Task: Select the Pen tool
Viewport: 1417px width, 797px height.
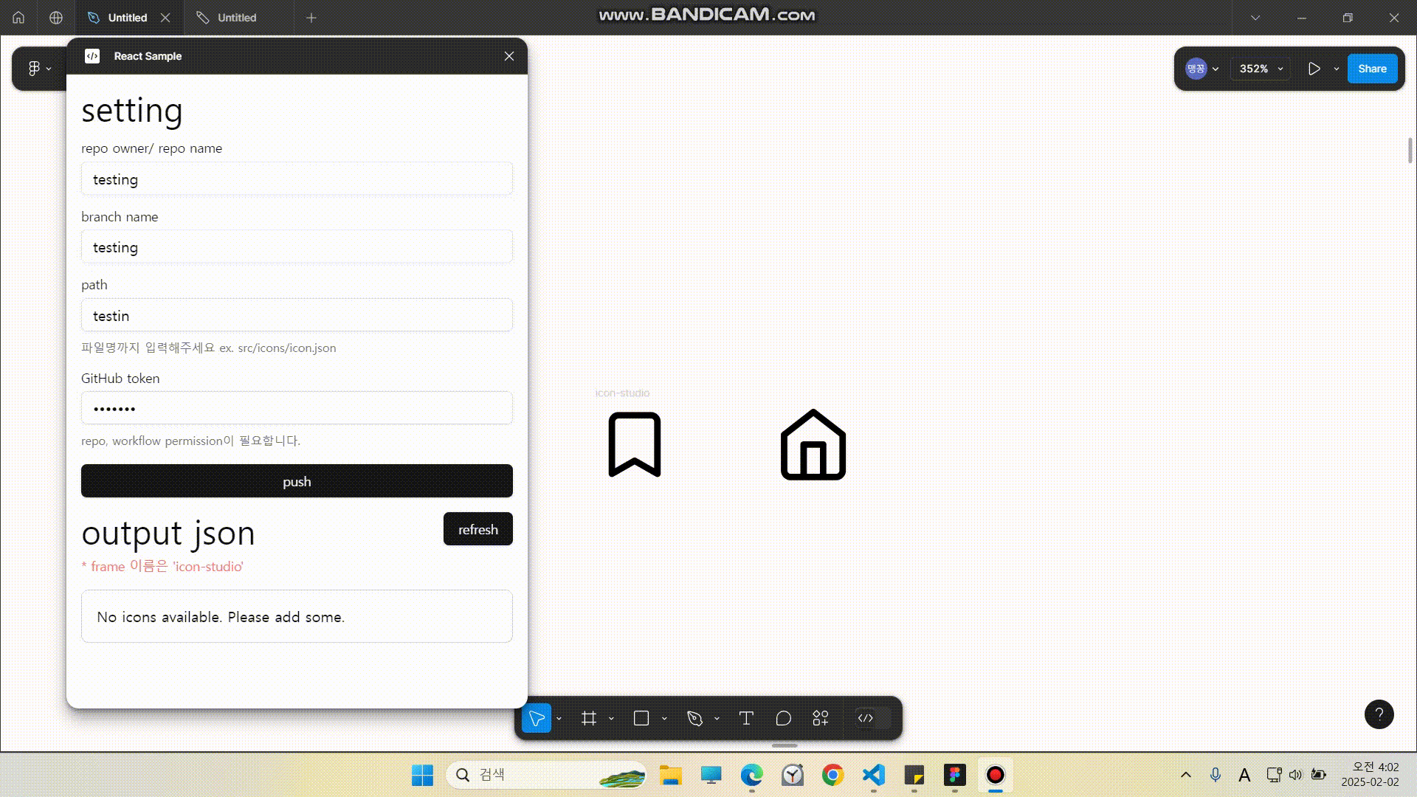Action: [694, 718]
